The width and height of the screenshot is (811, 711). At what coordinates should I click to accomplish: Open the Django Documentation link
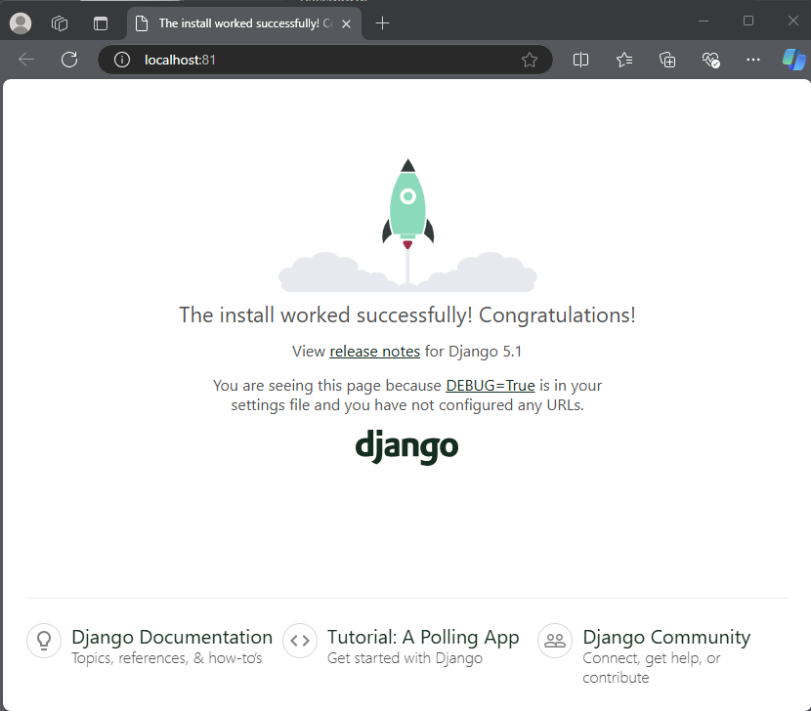click(x=172, y=637)
